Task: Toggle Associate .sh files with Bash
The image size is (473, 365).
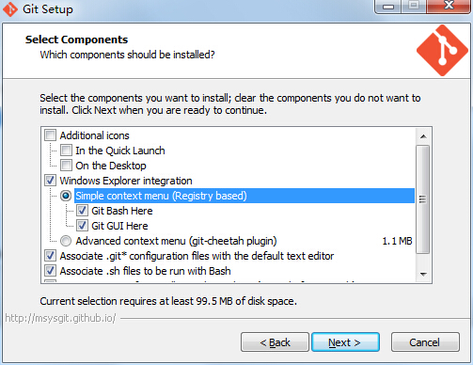Action: pyautogui.click(x=51, y=271)
